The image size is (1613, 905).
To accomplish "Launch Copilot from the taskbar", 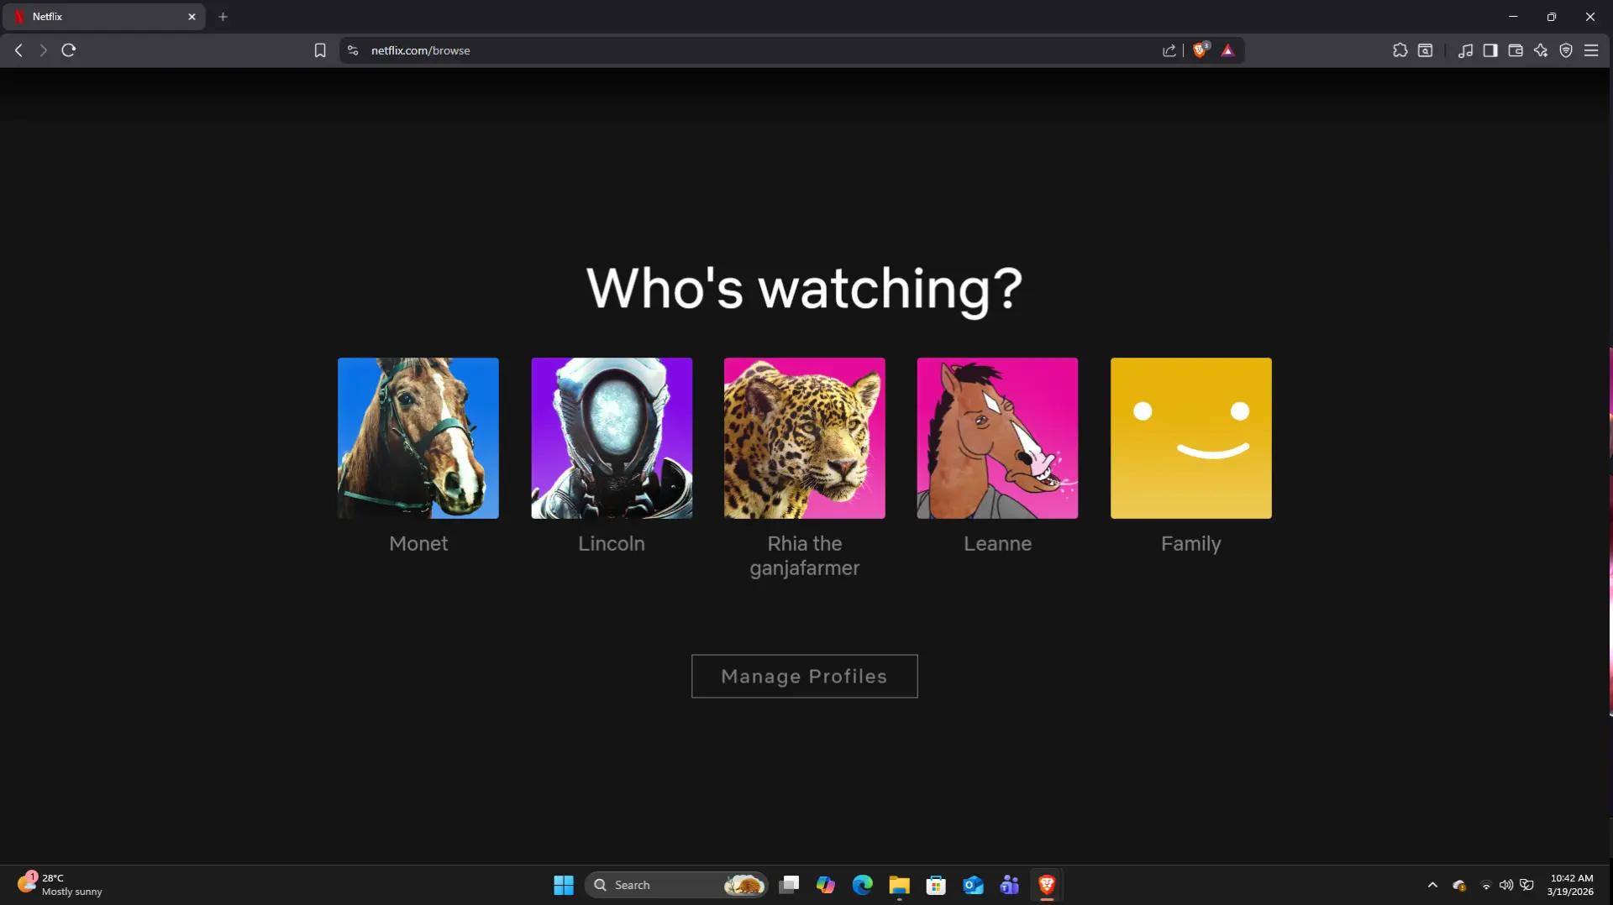I will [826, 885].
